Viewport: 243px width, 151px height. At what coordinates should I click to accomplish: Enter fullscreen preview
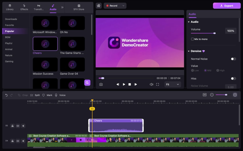click(158, 84)
